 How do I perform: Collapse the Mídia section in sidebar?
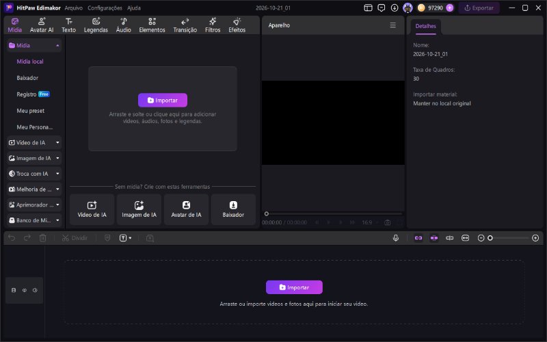(34, 45)
